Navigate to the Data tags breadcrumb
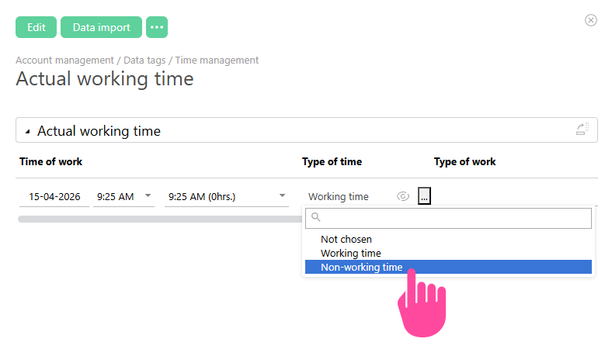This screenshot has width=612, height=356. click(x=145, y=60)
